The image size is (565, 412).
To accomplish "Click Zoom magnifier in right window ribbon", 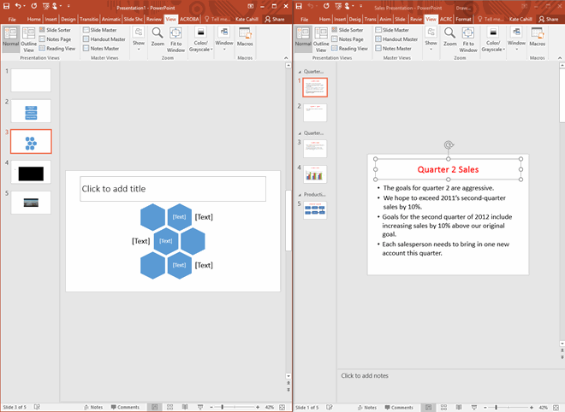I will 449,37.
